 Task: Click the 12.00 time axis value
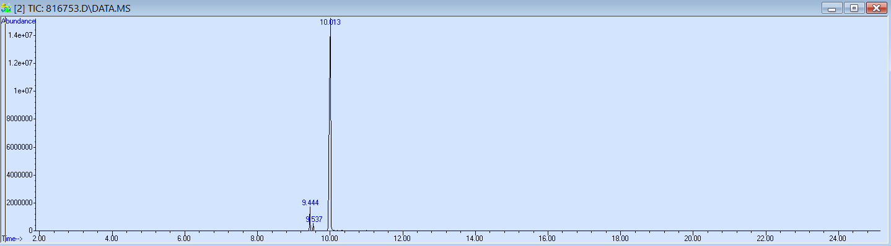(x=402, y=238)
